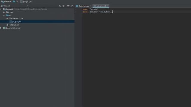Open the Project panel gear settings
This screenshot has width=191, height=107.
point(68,6)
